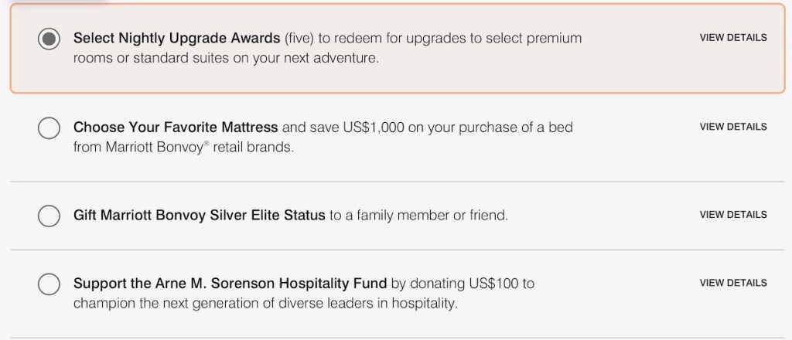Select Gift Silver Elite Status radio button
Viewport: 792px width, 340px height.
tap(49, 216)
